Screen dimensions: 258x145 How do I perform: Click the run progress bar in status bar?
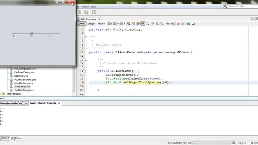pos(211,143)
